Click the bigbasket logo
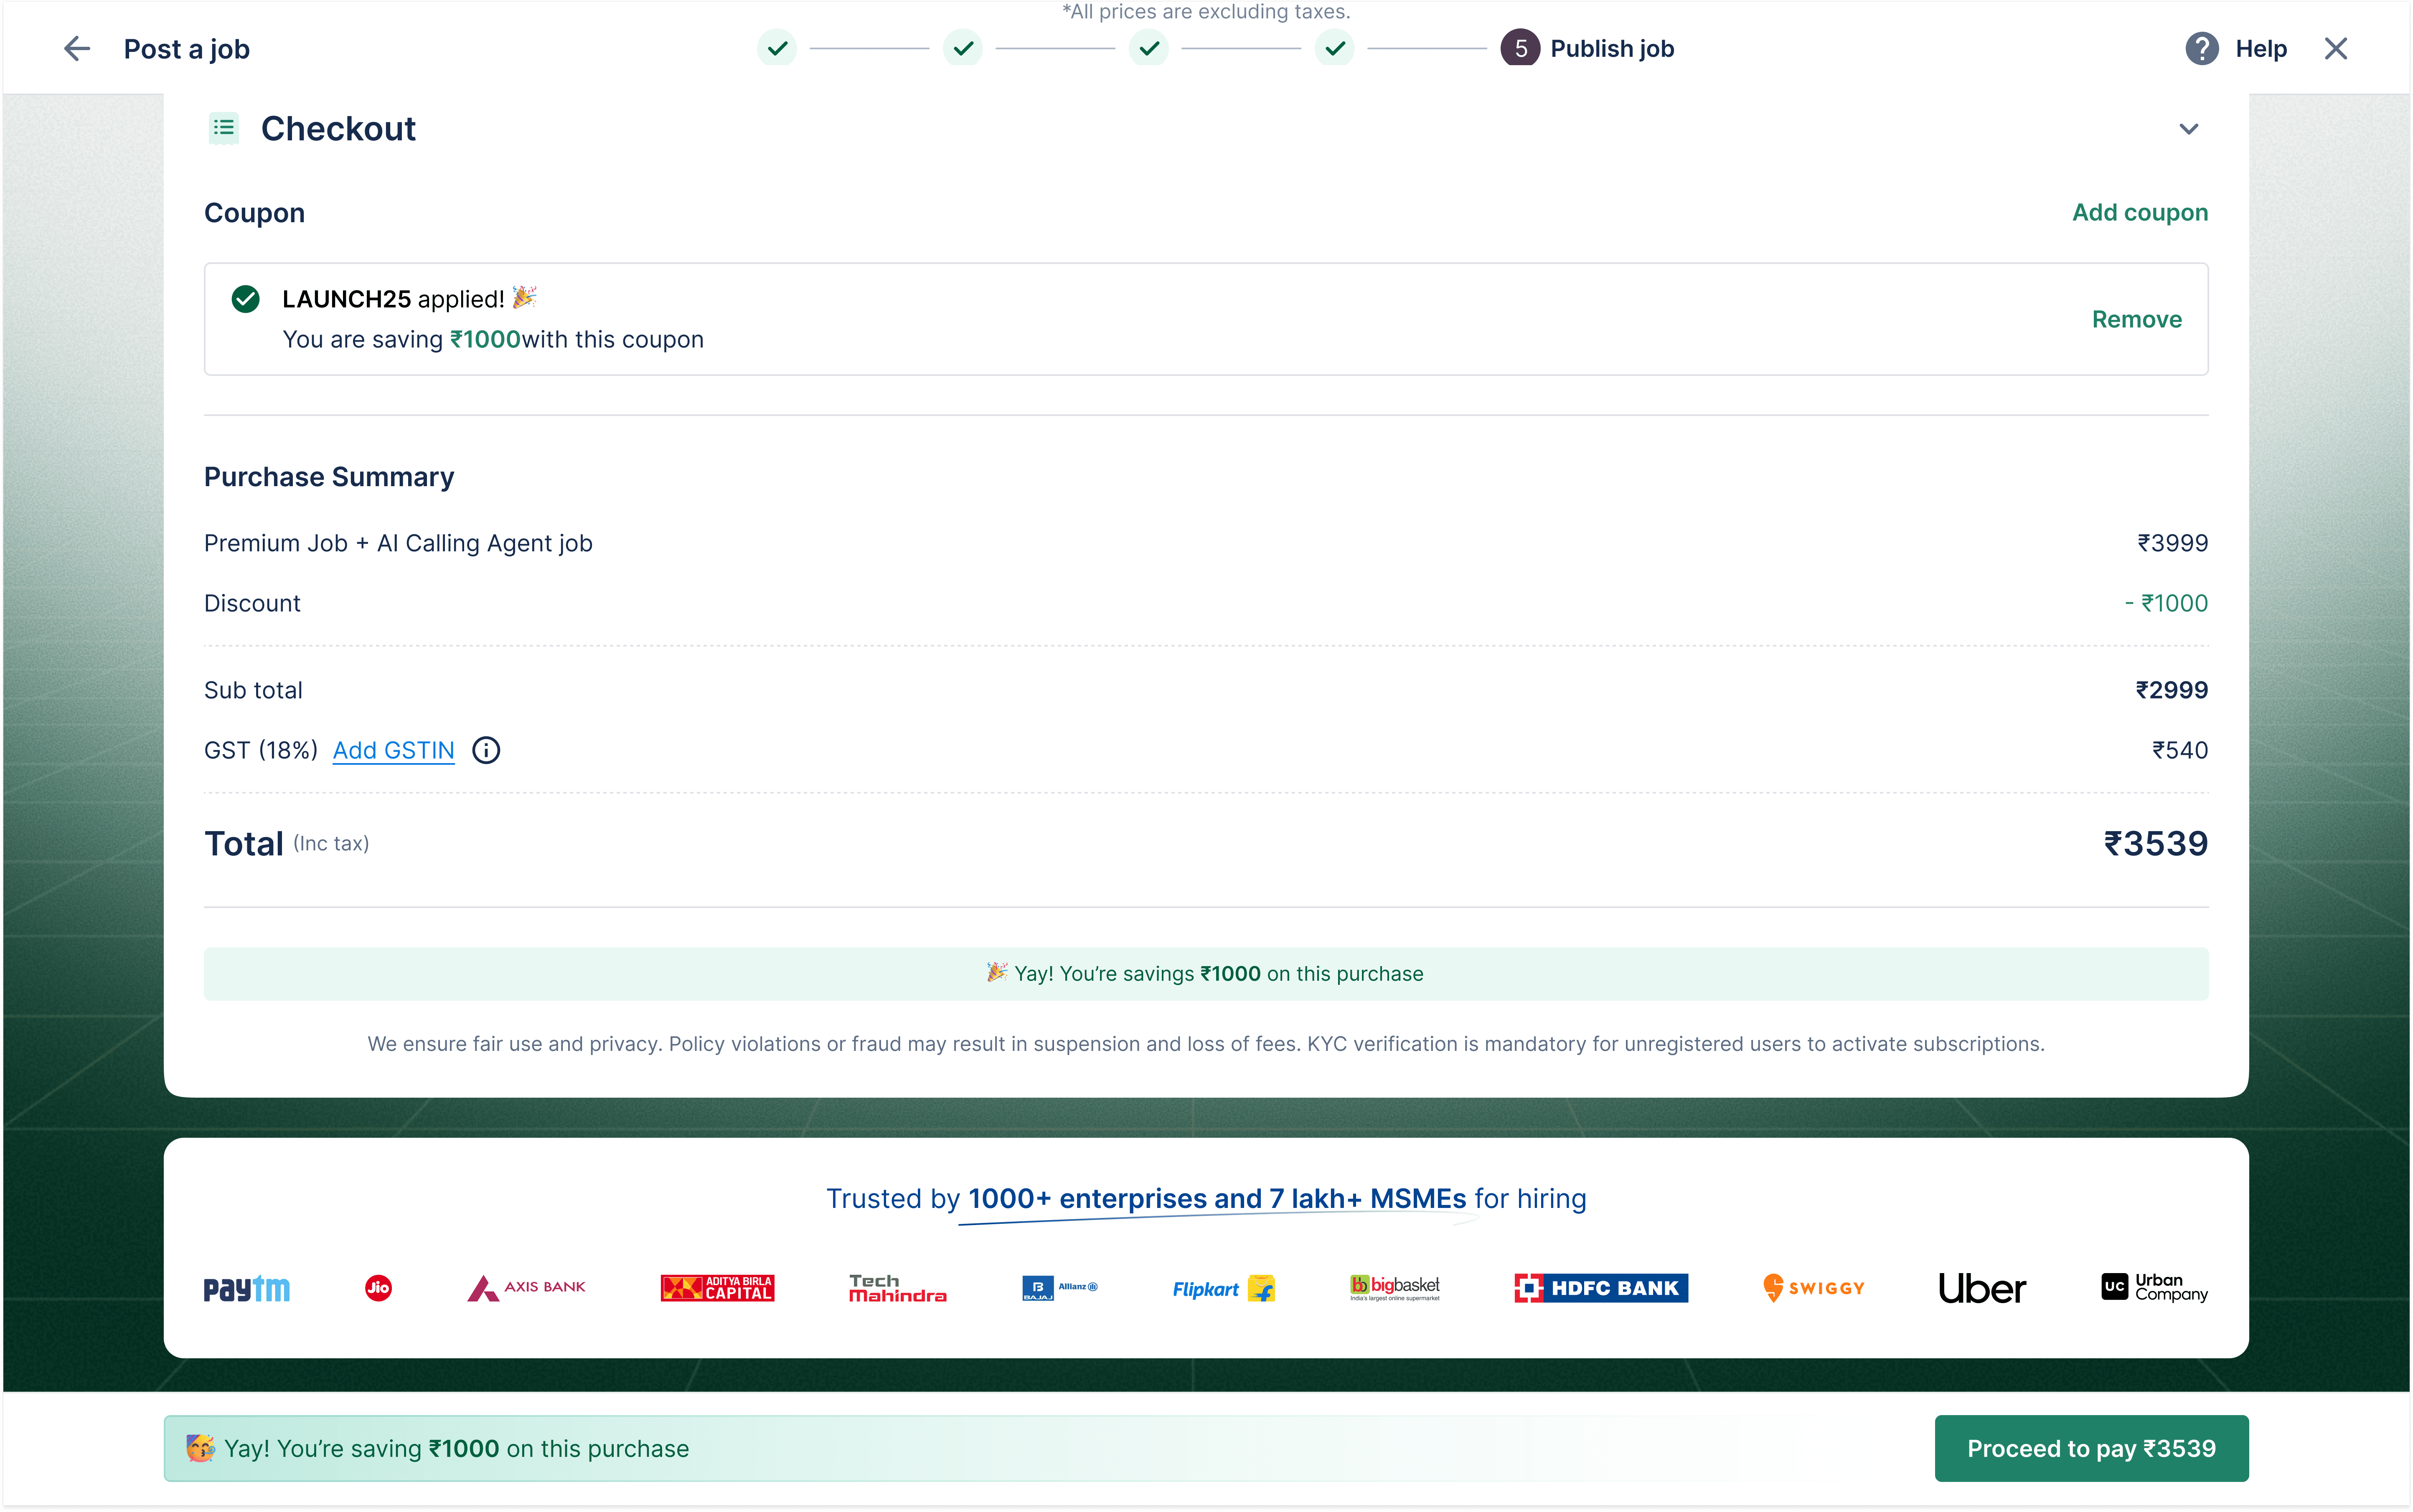Viewport: 2413px width, 1512px height. tap(1395, 1288)
